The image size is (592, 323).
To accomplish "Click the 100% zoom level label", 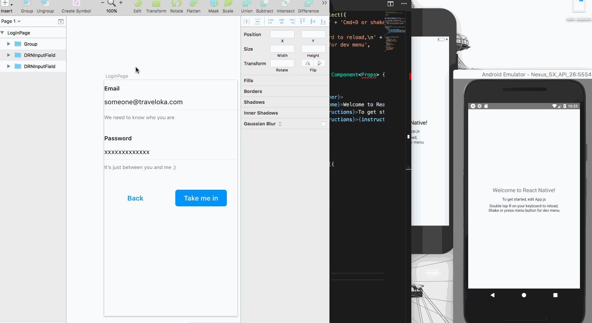I will click(111, 11).
